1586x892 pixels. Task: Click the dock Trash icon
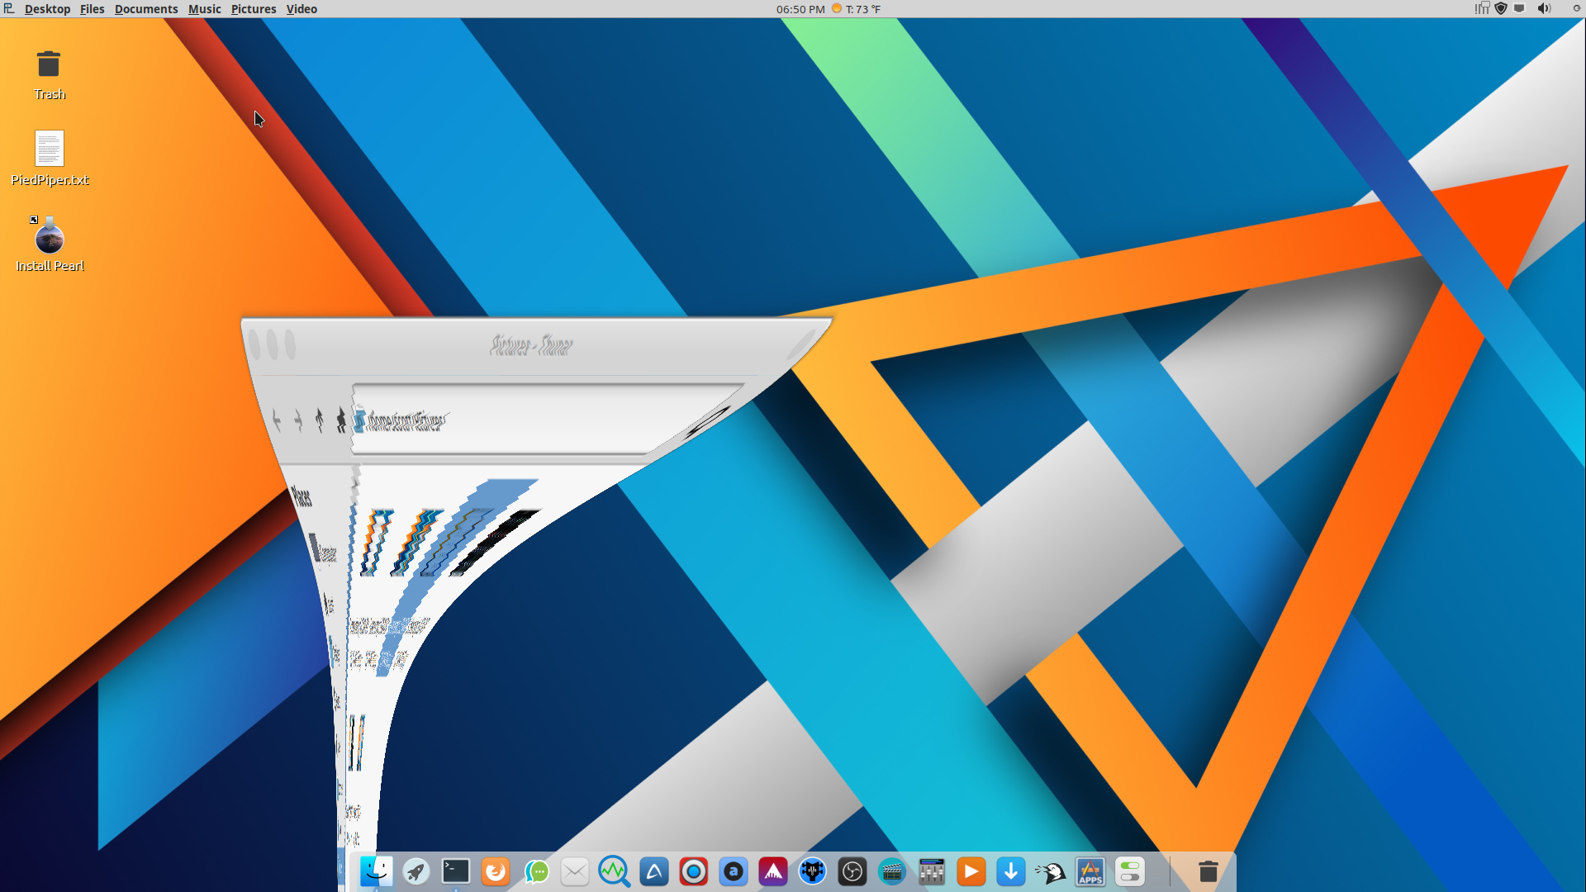pos(1208,871)
